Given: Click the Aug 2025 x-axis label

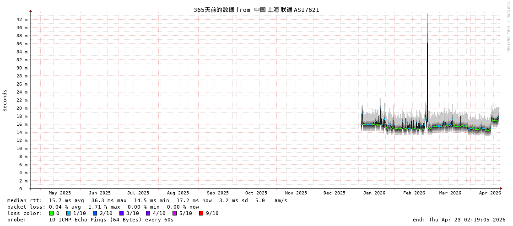Looking at the screenshot, I should tap(178, 193).
